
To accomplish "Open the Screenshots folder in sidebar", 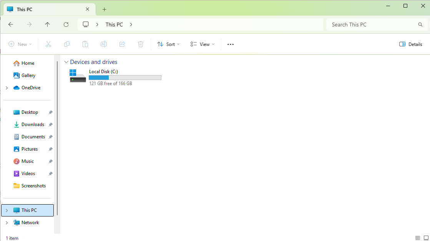I will [x=33, y=186].
